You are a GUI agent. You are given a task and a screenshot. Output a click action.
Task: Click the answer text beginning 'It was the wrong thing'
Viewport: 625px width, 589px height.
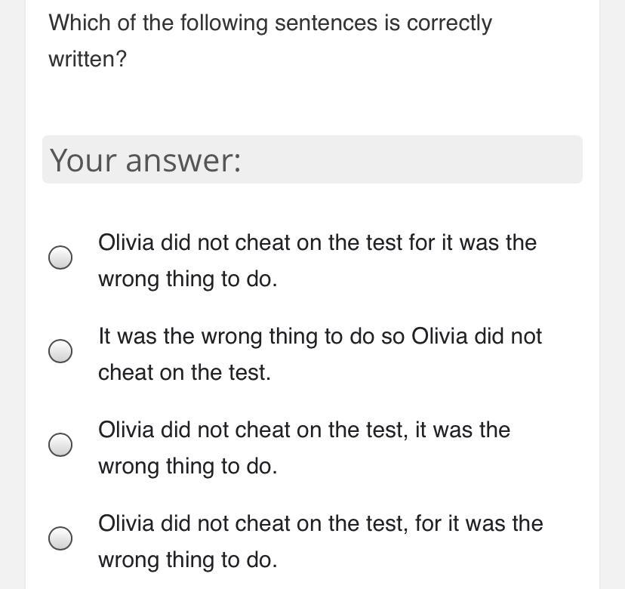click(319, 337)
